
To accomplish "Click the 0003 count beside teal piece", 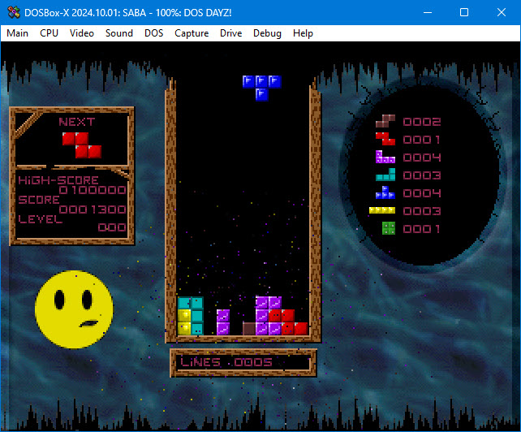I will (x=422, y=175).
